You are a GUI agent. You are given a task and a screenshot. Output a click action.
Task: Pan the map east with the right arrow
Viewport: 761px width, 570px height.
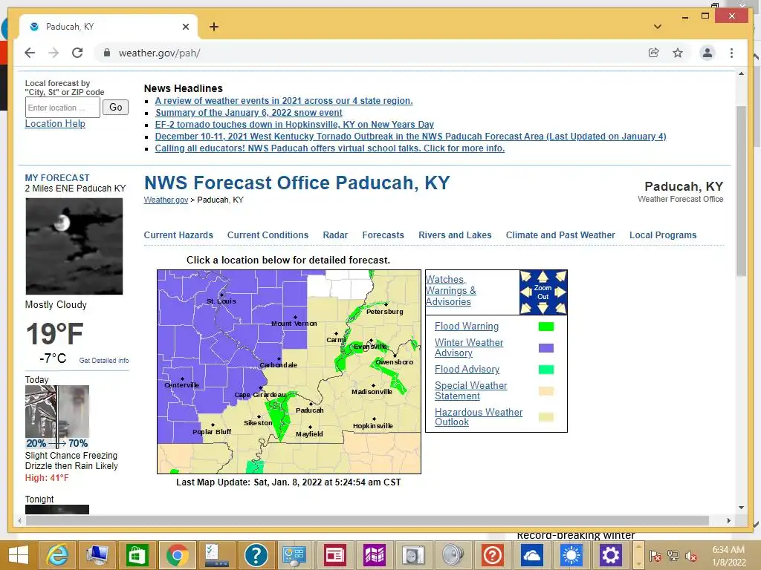pyautogui.click(x=560, y=292)
